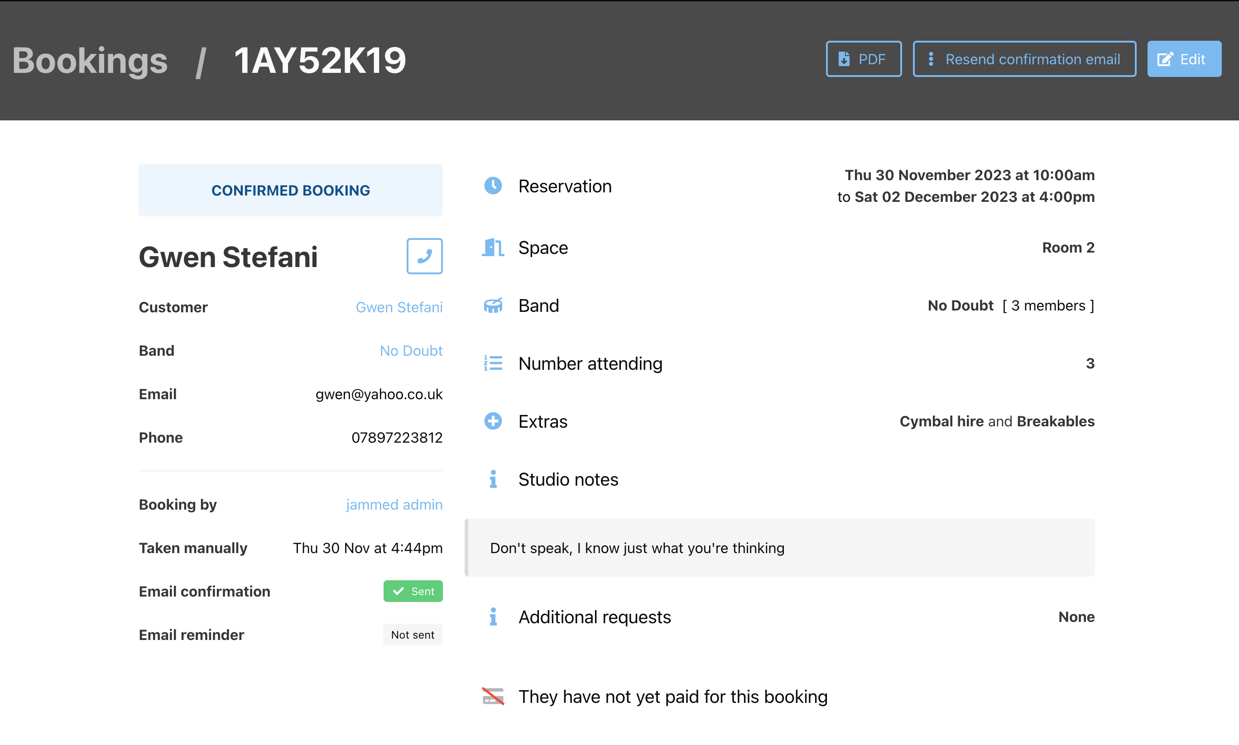
Task: Click the numbered list icon for Number attending
Action: point(493,363)
